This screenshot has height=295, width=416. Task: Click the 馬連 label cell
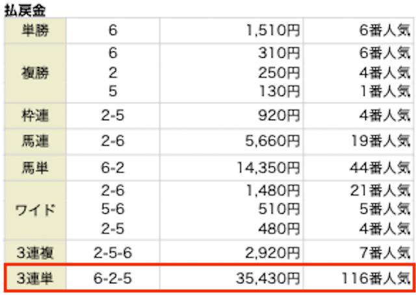pos(35,140)
